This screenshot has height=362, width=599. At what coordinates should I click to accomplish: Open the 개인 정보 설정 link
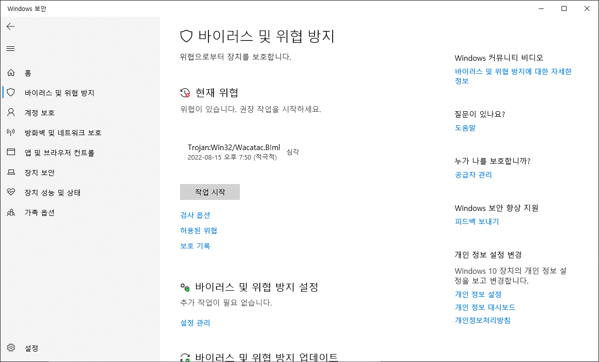point(478,295)
